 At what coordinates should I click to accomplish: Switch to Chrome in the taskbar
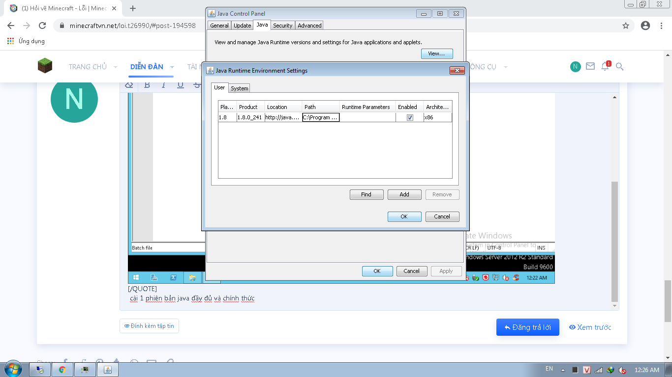click(62, 370)
